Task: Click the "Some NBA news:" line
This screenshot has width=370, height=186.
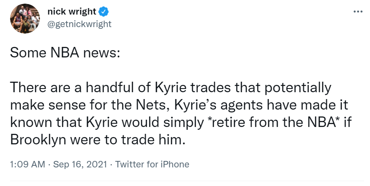Action: (65, 53)
